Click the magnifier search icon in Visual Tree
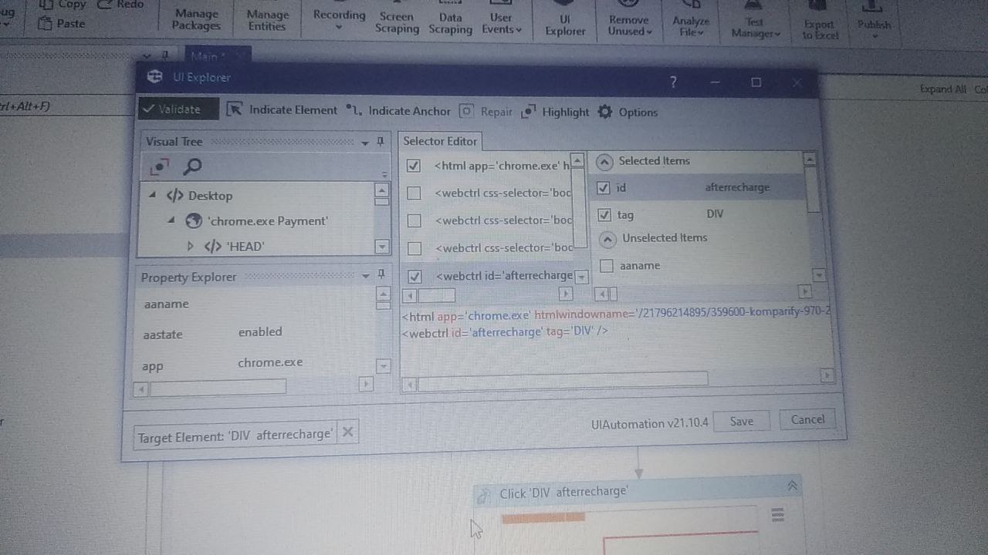 (x=192, y=166)
